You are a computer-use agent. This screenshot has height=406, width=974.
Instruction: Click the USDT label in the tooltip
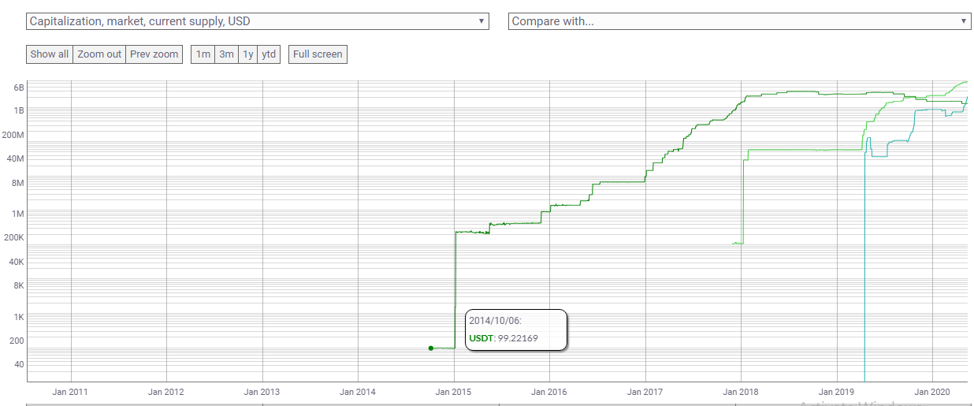(480, 338)
